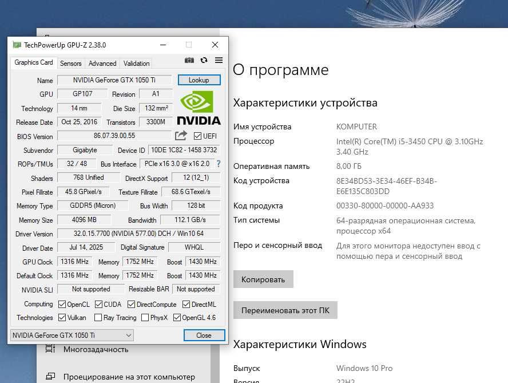
Task: Click the Копировать button
Action: click(263, 279)
